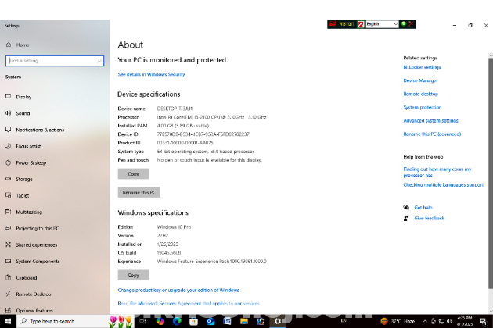
Task: Click the green globe icon in Avro bar
Action: 403,24
